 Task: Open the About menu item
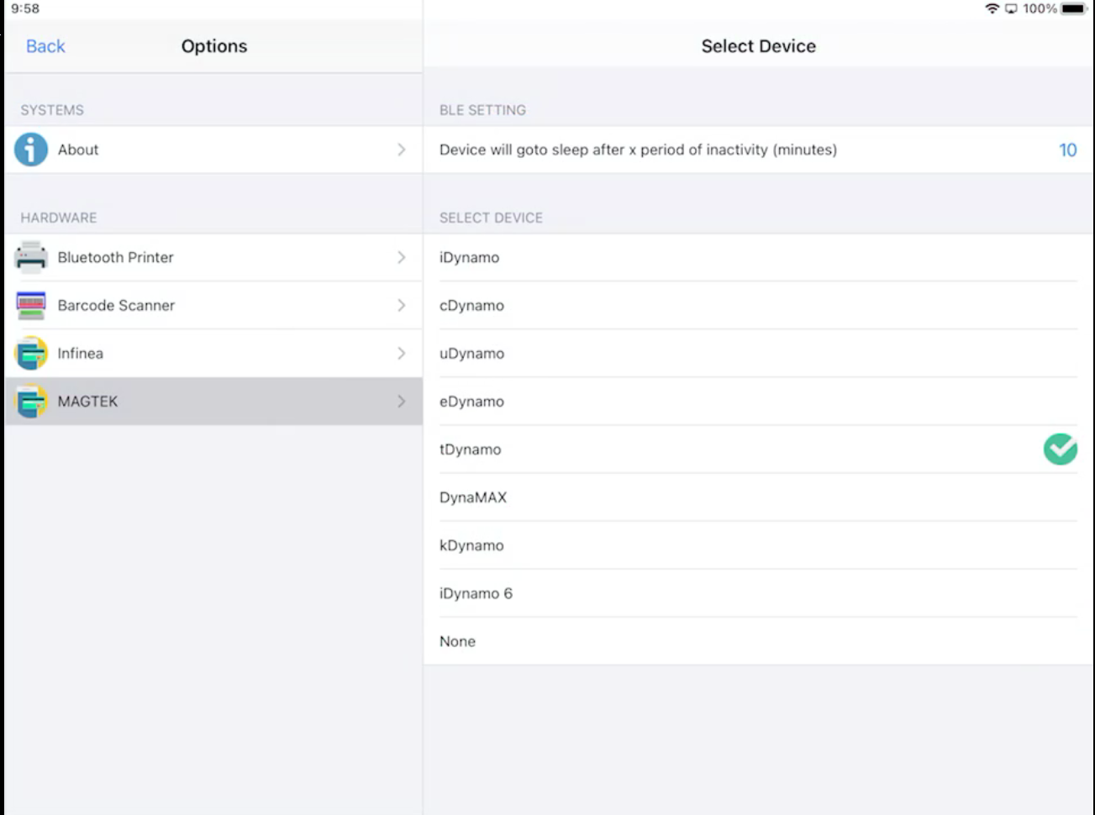coord(213,150)
